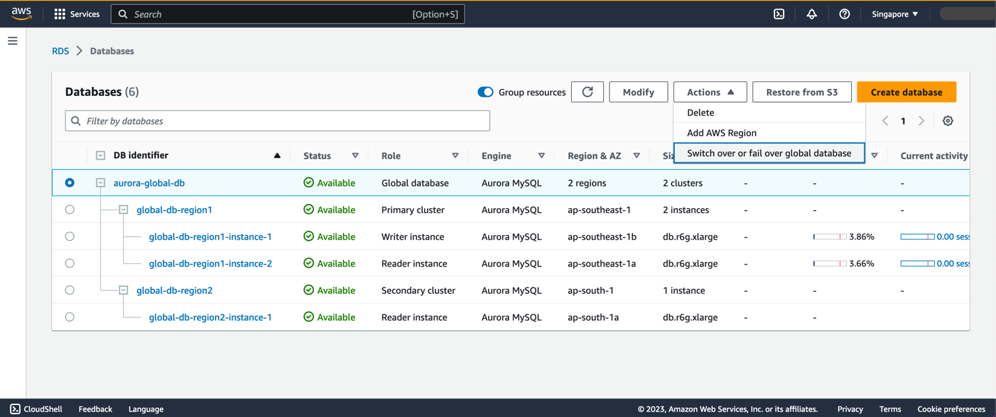Open the Status column filter arrow
The height and width of the screenshot is (417, 996).
point(355,156)
